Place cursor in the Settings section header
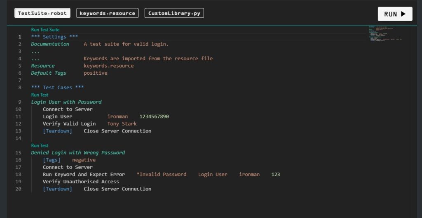The width and height of the screenshot is (422, 218). [x=54, y=37]
